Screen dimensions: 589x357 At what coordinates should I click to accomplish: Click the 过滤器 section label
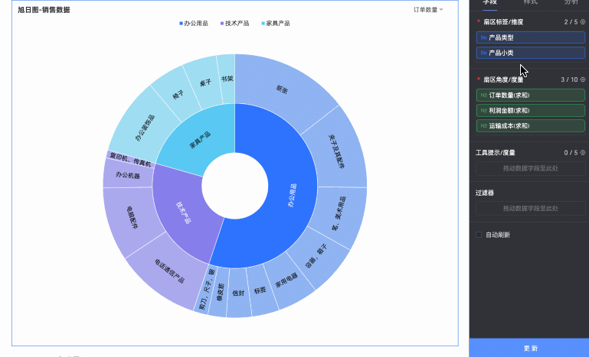pyautogui.click(x=485, y=193)
